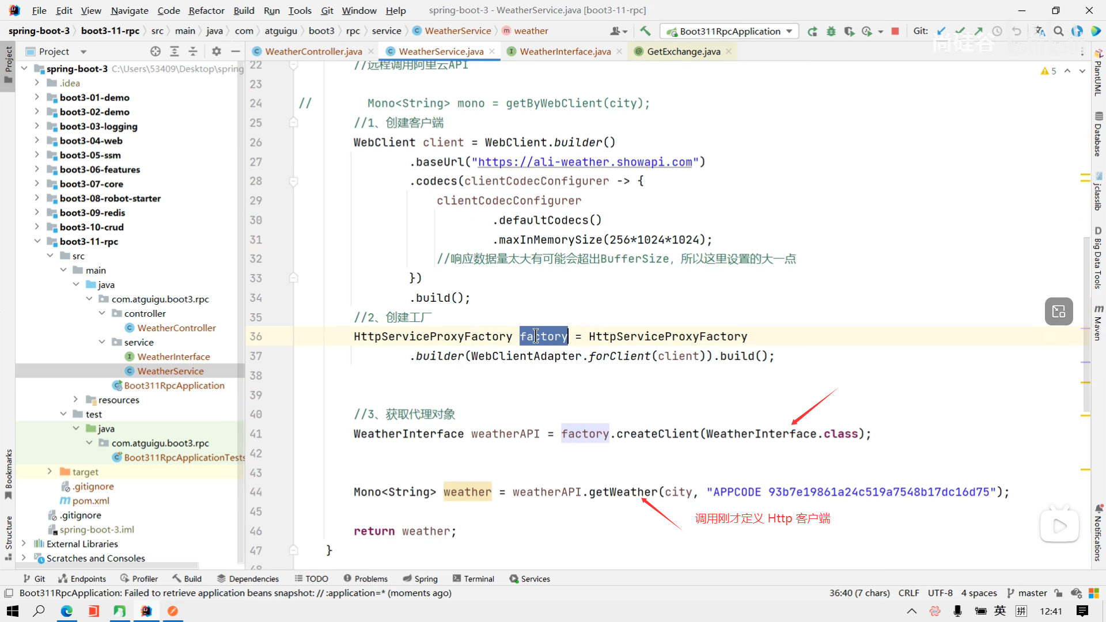Open the Terminal tool window button
Screen dimensions: 1106x622
pyautogui.click(x=474, y=579)
